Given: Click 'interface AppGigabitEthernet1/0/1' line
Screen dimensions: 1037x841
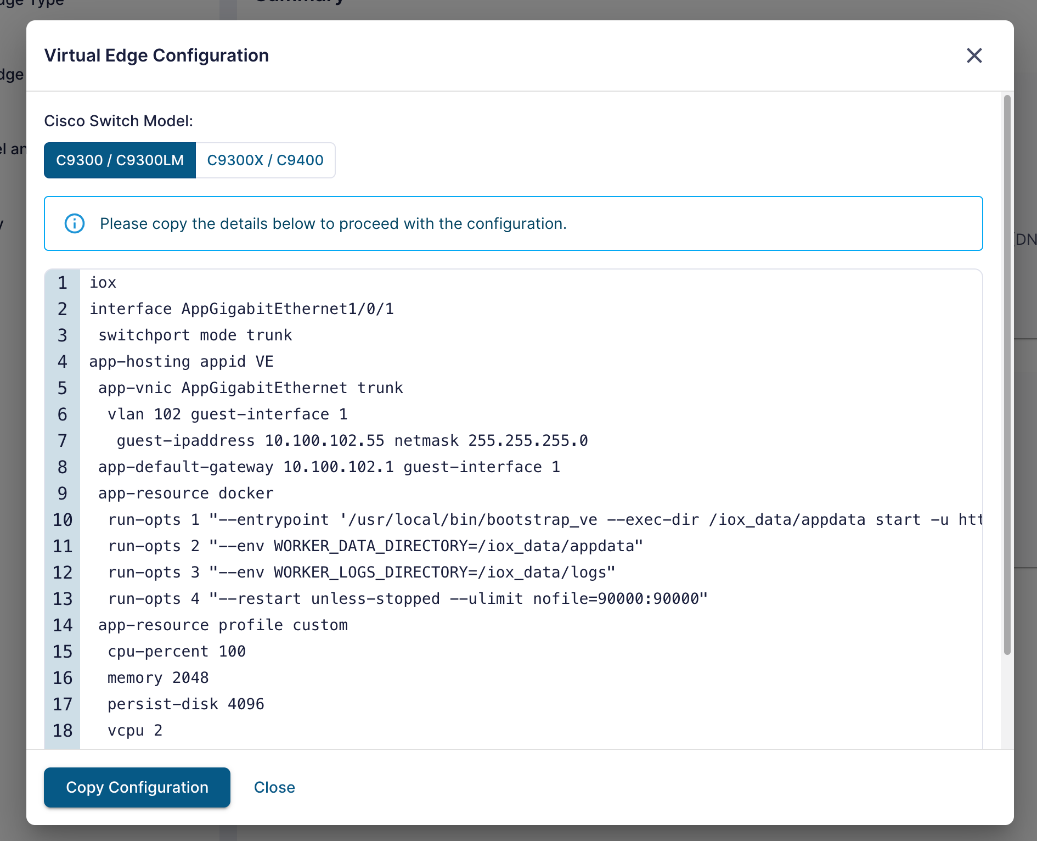Looking at the screenshot, I should click(241, 309).
